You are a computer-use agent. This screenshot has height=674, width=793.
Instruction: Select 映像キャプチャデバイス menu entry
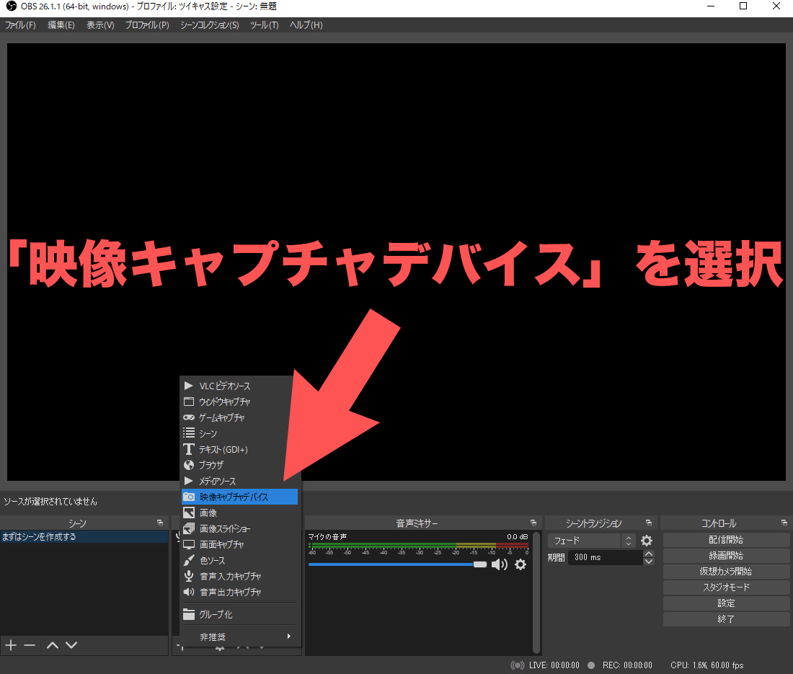point(239,497)
